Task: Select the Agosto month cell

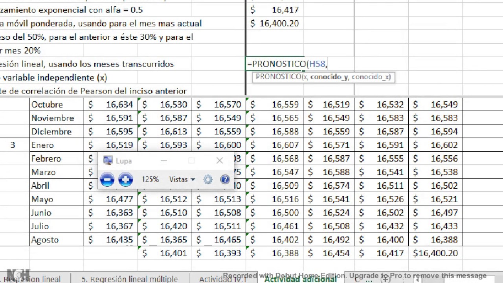Action: point(57,240)
